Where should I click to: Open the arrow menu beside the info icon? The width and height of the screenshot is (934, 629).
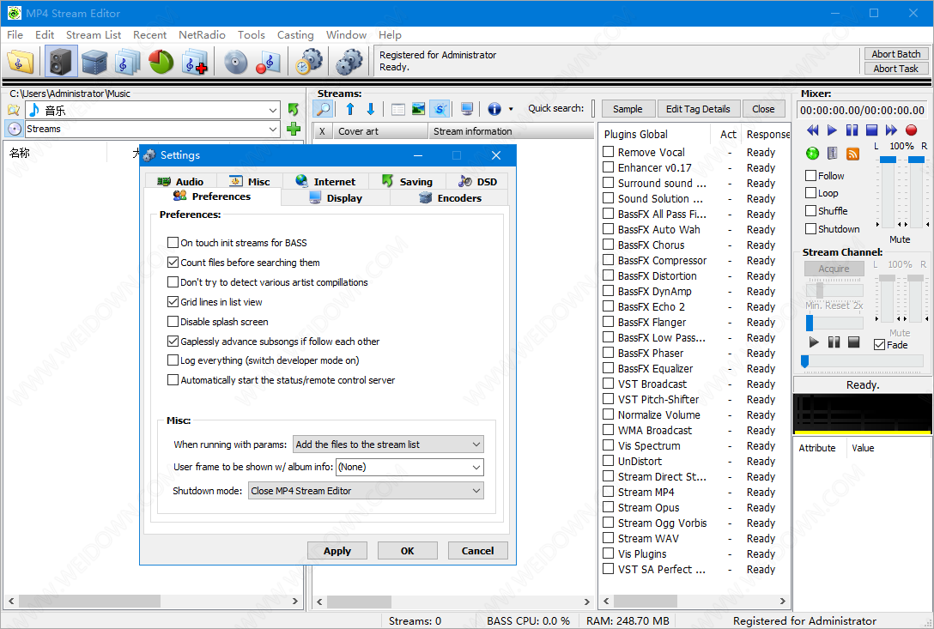pos(511,109)
